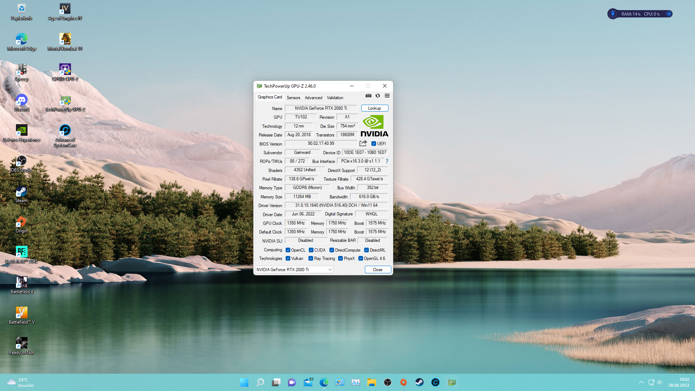Screen dimensions: 695x391
Task: Click the GPU-Z refresh icon
Action: coord(378,96)
